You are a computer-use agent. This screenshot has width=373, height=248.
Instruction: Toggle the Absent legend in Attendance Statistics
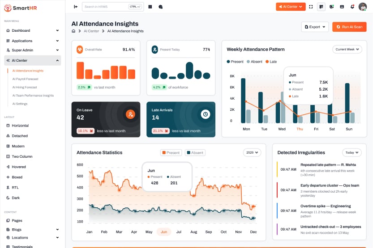coord(195,152)
